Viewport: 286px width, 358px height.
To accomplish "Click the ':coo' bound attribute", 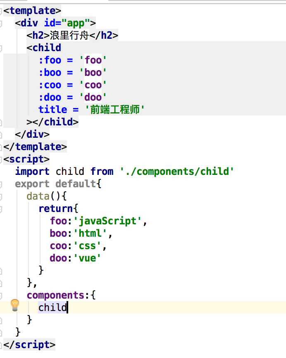I will [x=50, y=85].
